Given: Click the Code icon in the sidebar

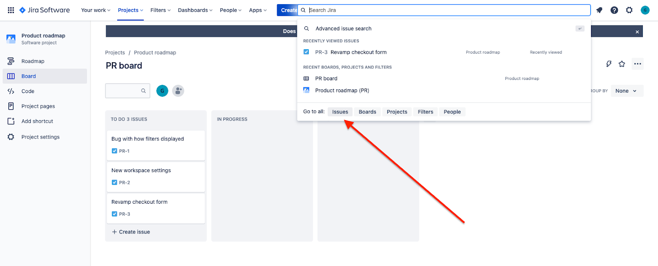Looking at the screenshot, I should pos(11,91).
